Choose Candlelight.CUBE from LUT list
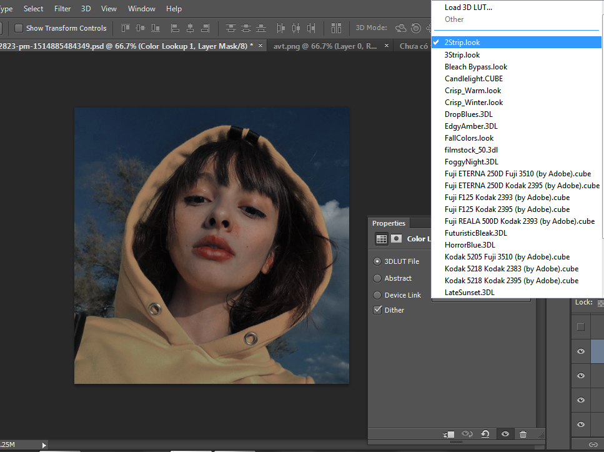The height and width of the screenshot is (452, 604). pos(473,79)
